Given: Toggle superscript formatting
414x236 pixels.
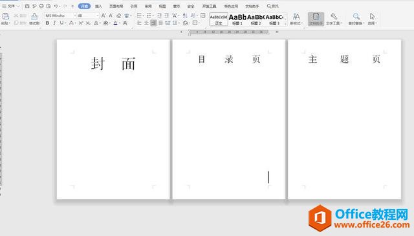Looking at the screenshot, I should [x=80, y=23].
